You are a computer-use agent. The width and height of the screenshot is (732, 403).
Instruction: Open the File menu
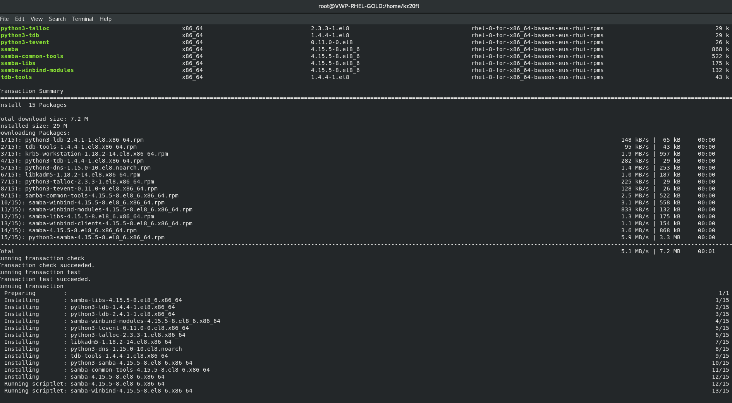coord(4,19)
